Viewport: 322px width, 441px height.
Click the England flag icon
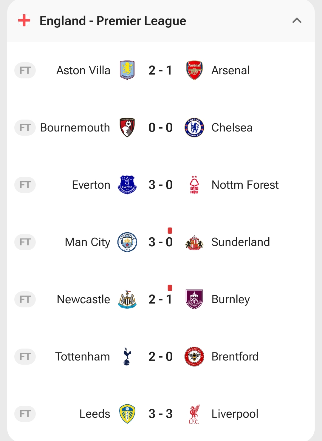[24, 21]
